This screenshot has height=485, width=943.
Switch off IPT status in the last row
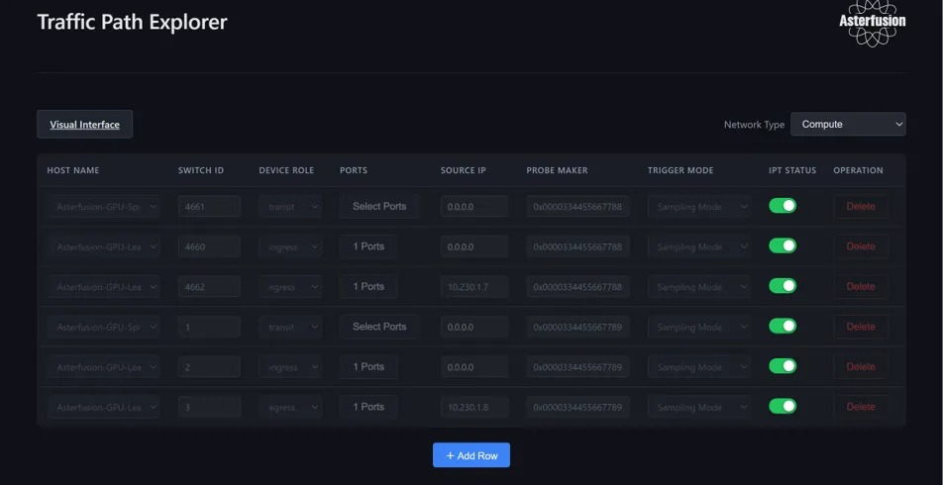(783, 407)
